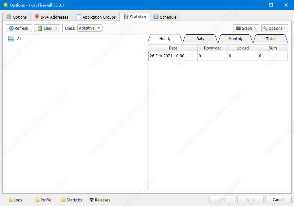This screenshot has height=206, width=294.
Task: Click the Date column header
Action: pos(173,48)
